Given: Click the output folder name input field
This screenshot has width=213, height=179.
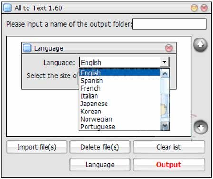Looking at the screenshot, I should pyautogui.click(x=169, y=24).
